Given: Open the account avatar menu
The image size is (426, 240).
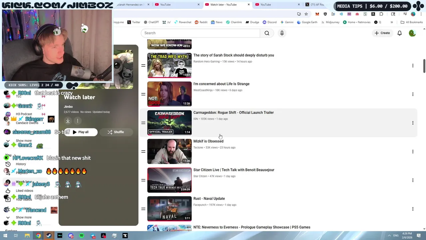Looking at the screenshot, I should 412,33.
